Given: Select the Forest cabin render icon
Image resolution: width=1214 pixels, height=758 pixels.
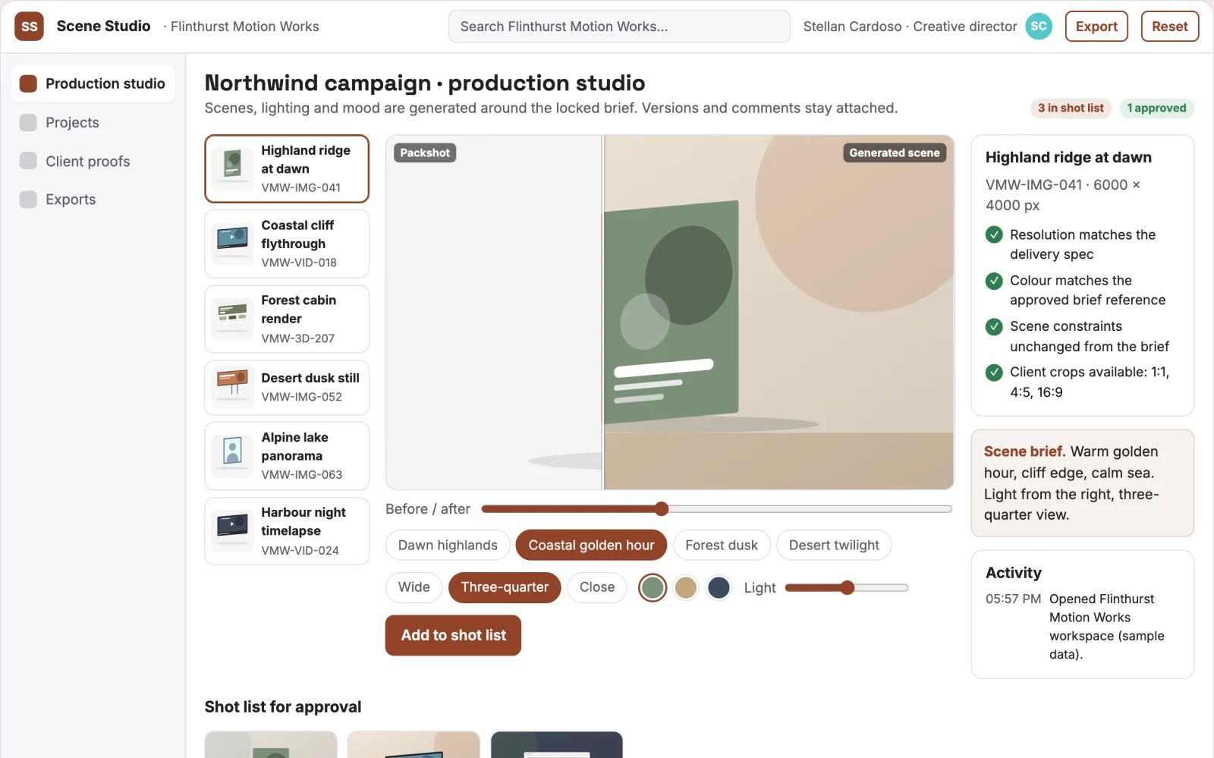Looking at the screenshot, I should 233,319.
